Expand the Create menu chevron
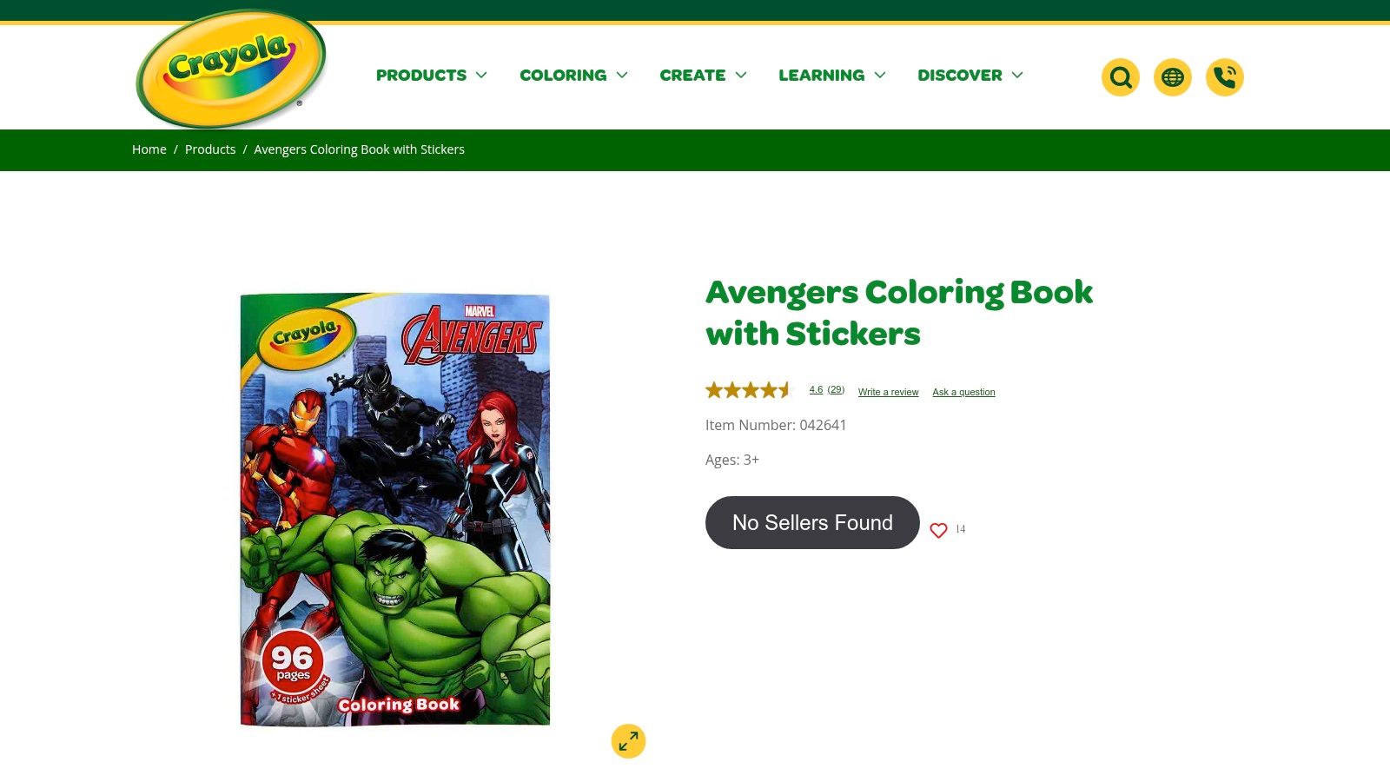This screenshot has width=1390, height=782. coord(741,76)
